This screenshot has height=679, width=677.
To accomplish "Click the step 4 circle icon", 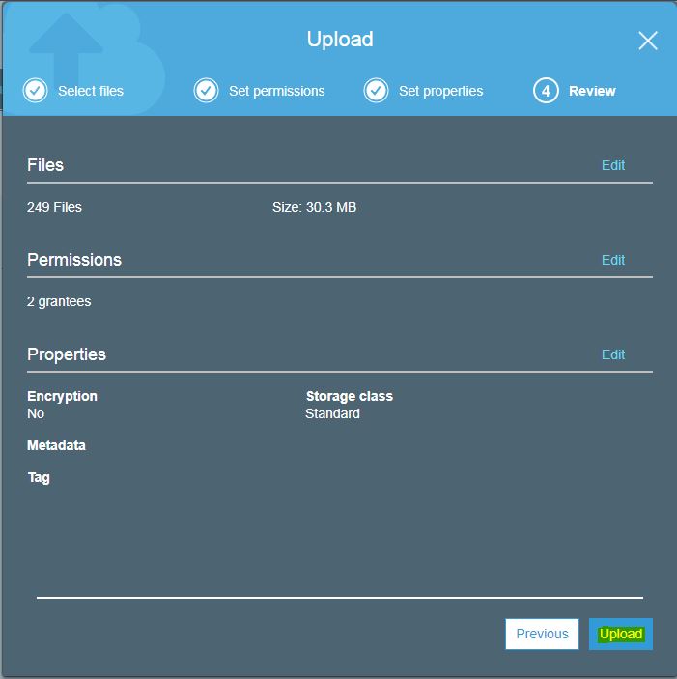I will (546, 91).
